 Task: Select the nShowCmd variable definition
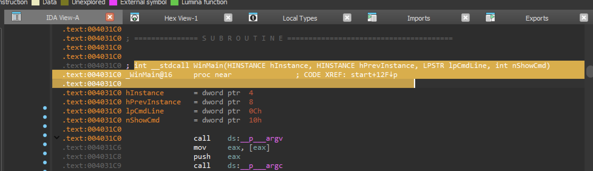(143, 120)
